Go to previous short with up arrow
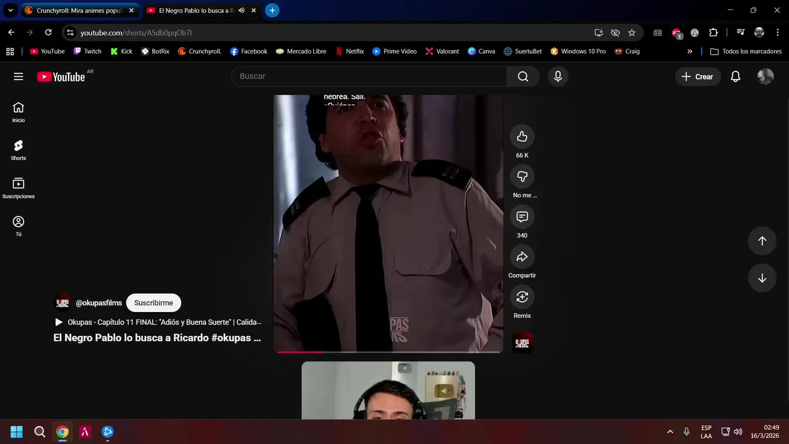Screen dimensions: 789x444 pyautogui.click(x=762, y=241)
